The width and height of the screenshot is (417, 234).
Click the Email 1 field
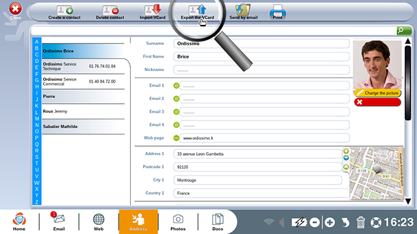[264, 86]
